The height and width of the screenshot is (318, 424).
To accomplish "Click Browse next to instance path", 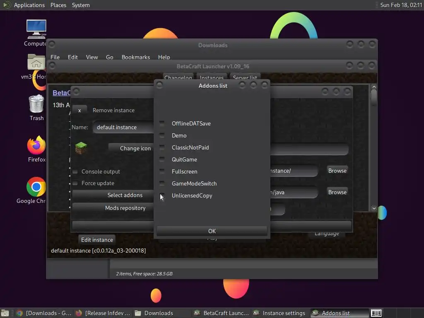I will [x=337, y=171].
